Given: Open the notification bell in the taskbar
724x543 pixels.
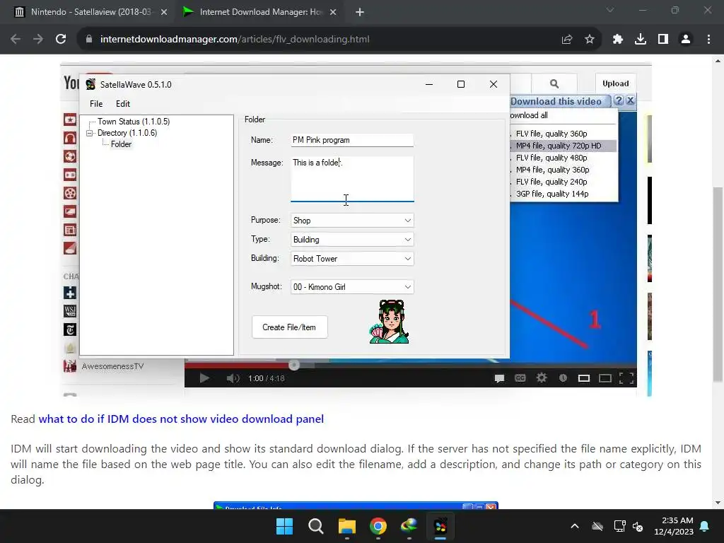Looking at the screenshot, I should click(x=705, y=526).
